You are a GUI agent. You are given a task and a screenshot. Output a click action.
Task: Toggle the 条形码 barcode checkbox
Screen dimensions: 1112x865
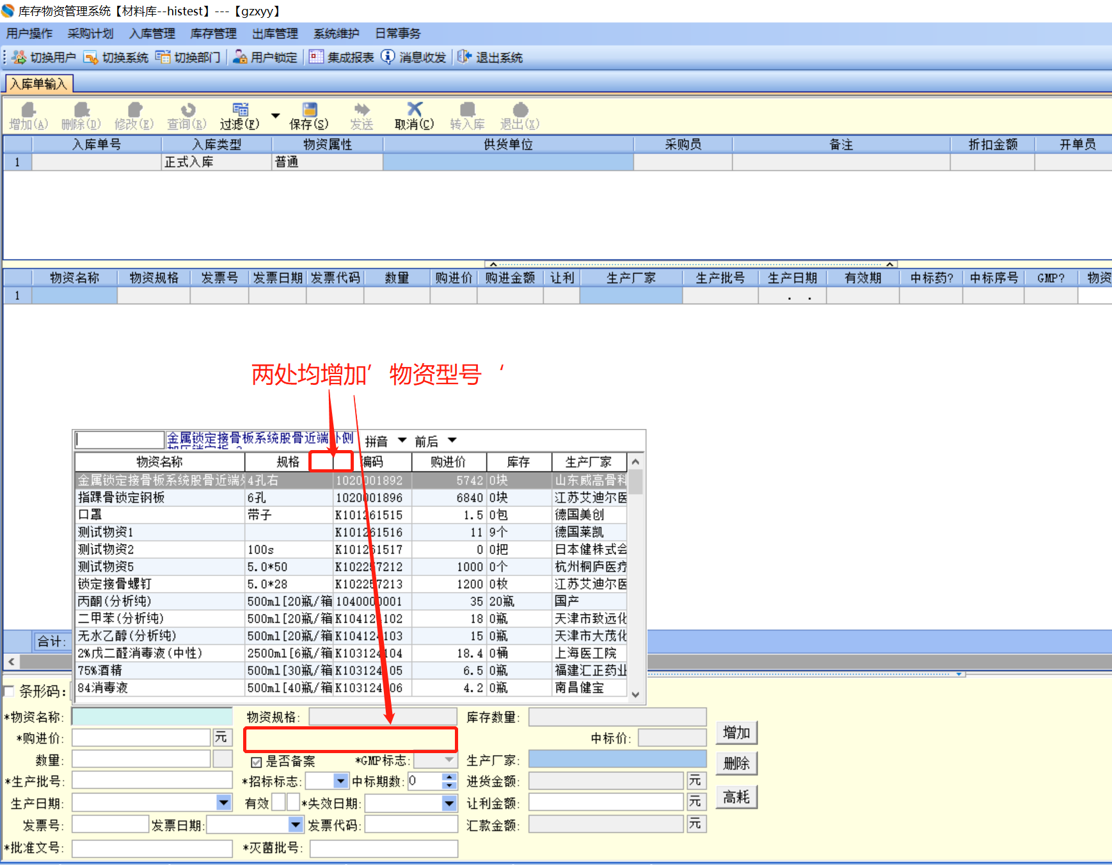click(x=9, y=690)
